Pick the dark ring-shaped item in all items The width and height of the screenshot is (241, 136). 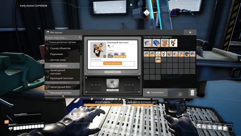pos(187,54)
